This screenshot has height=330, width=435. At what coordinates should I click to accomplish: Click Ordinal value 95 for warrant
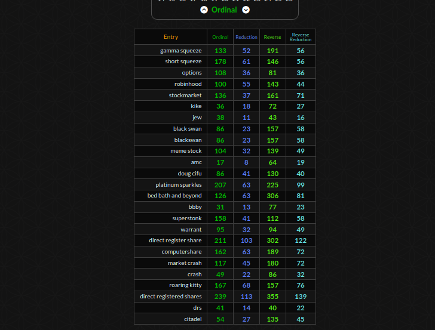coord(220,230)
